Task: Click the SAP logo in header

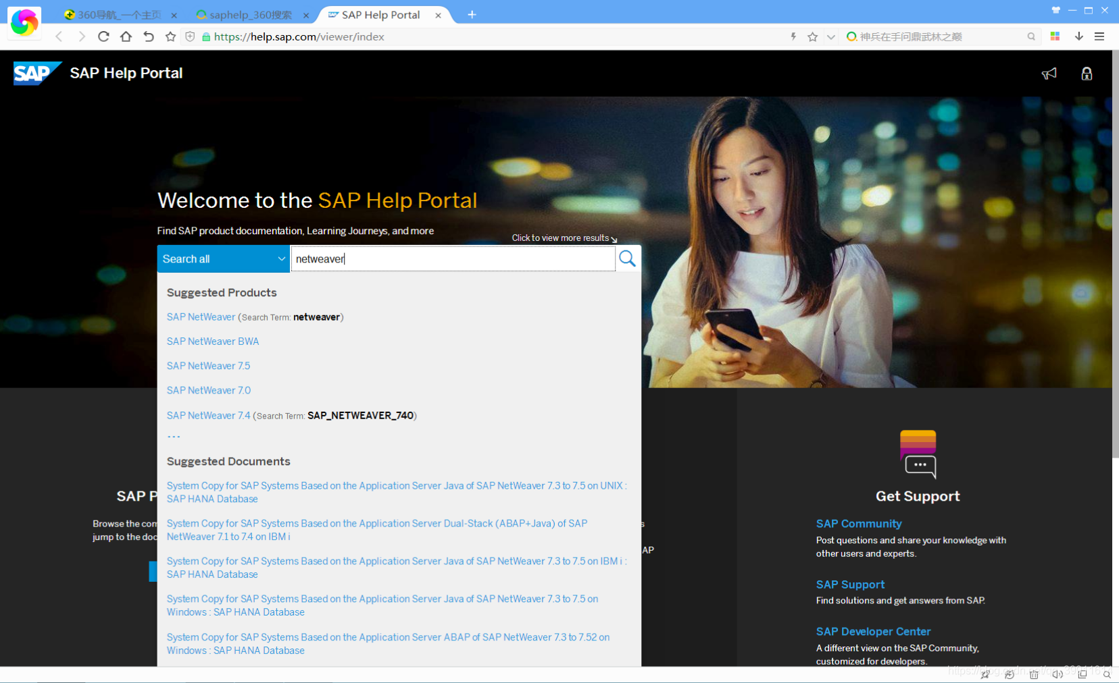Action: (x=37, y=73)
